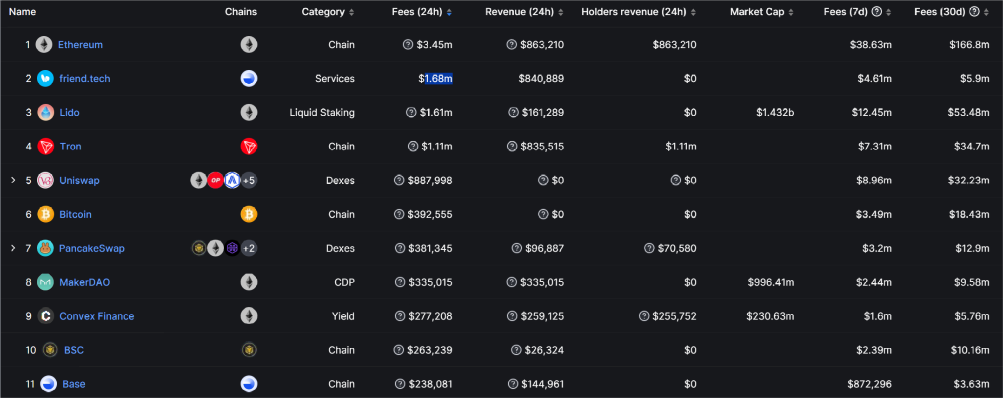Click help icon next to Tron $835,515 revenue
This screenshot has height=398, width=1003.
(512, 146)
